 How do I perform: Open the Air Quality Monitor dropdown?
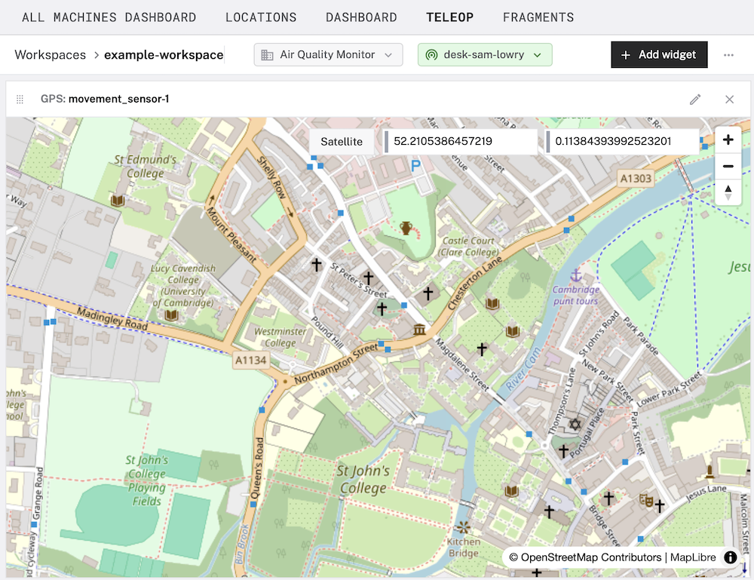[328, 54]
